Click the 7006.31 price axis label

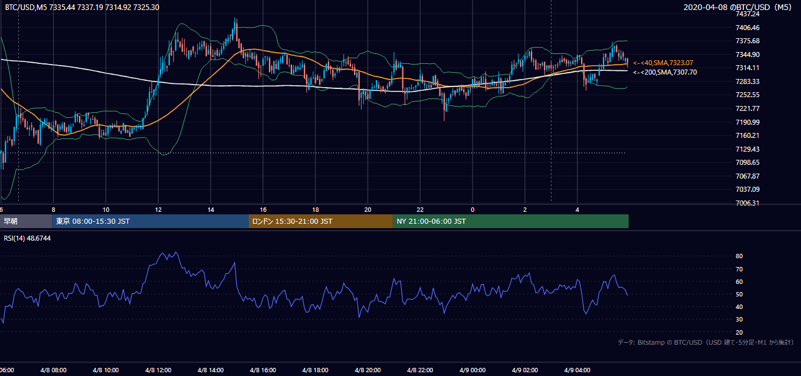tap(747, 203)
